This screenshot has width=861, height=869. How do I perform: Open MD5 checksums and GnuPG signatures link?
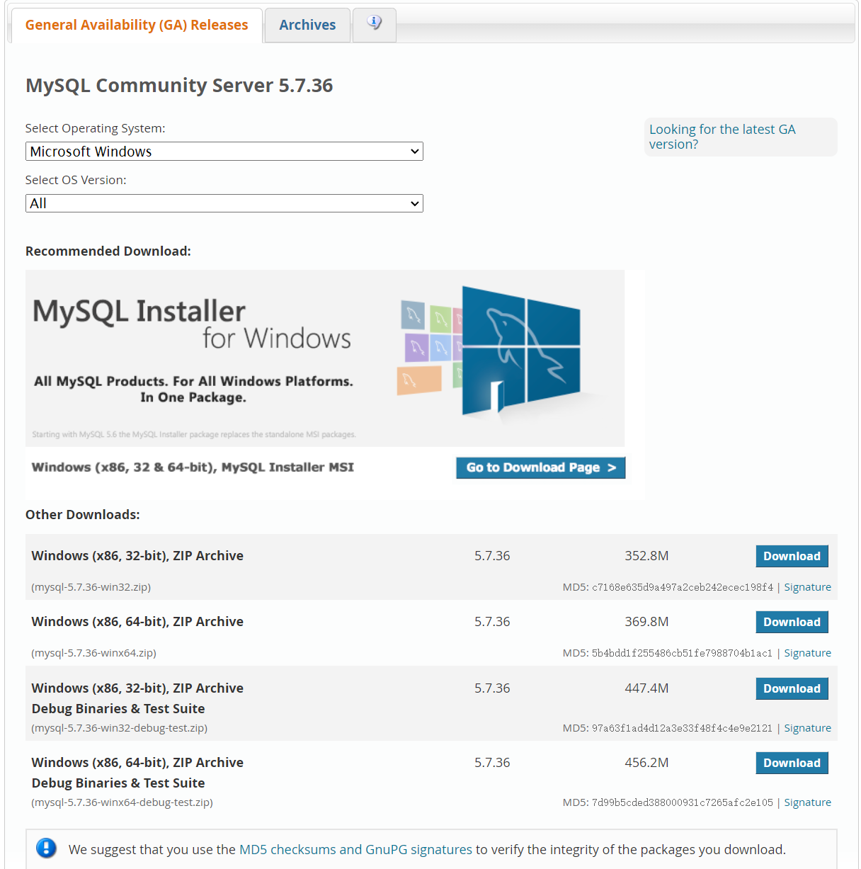point(355,849)
